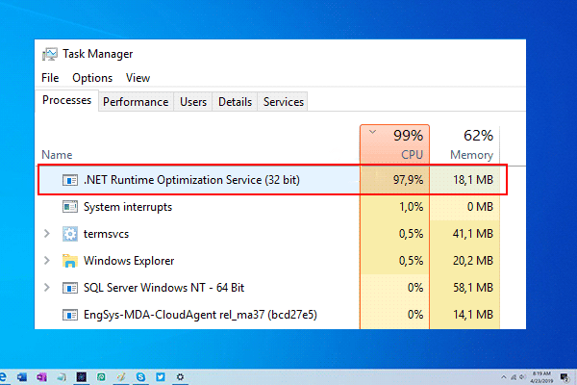Sort processes by the Name column
This screenshot has width=577, height=385.
click(x=58, y=154)
